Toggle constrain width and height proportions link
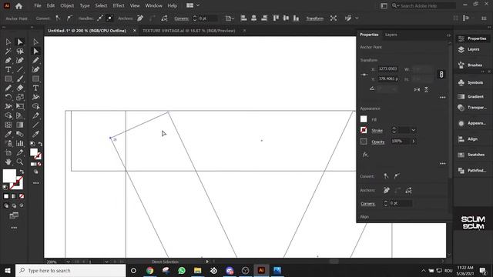493x277 pixels. [x=441, y=75]
